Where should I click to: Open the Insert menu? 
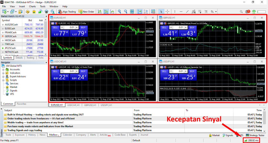22,7
